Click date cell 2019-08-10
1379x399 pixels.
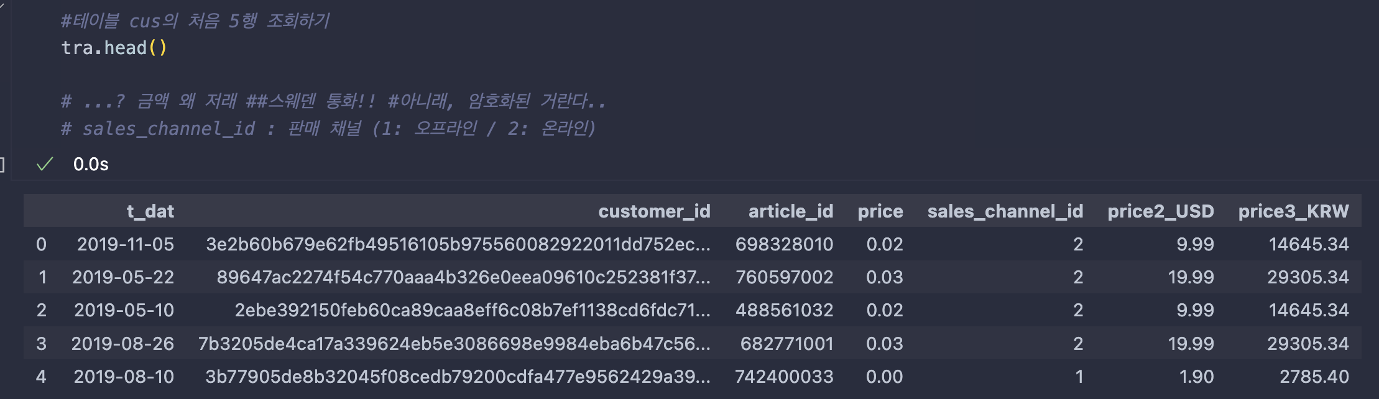124,377
